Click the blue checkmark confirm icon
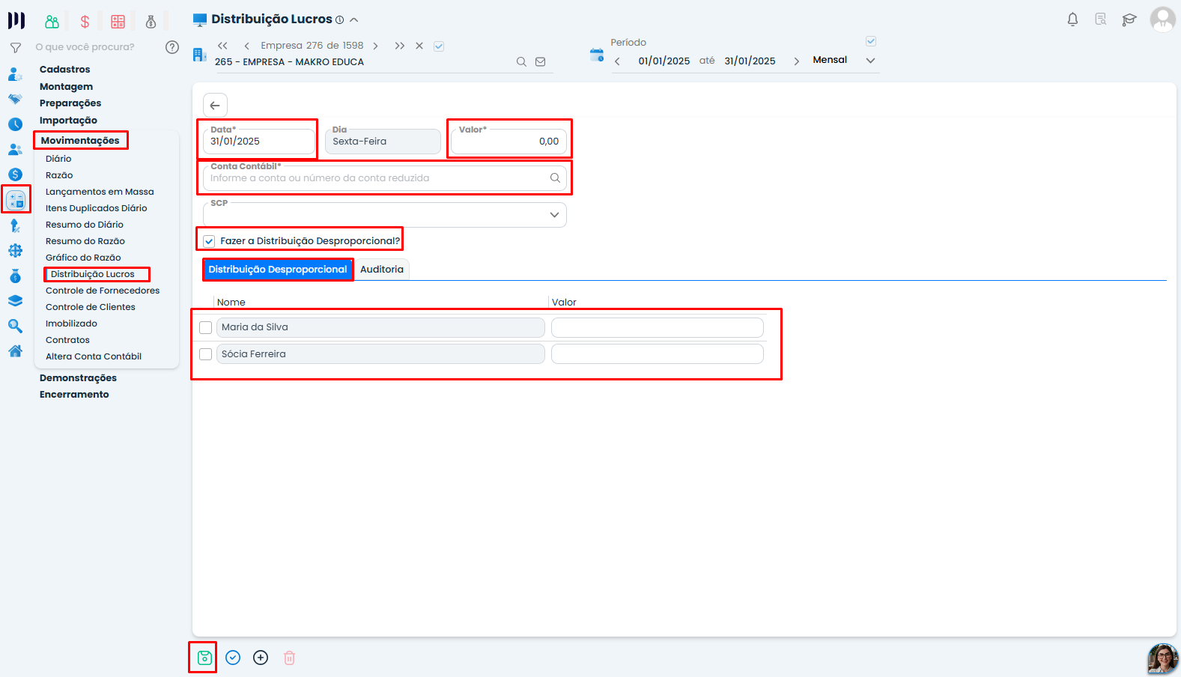The height and width of the screenshot is (677, 1181). tap(233, 658)
